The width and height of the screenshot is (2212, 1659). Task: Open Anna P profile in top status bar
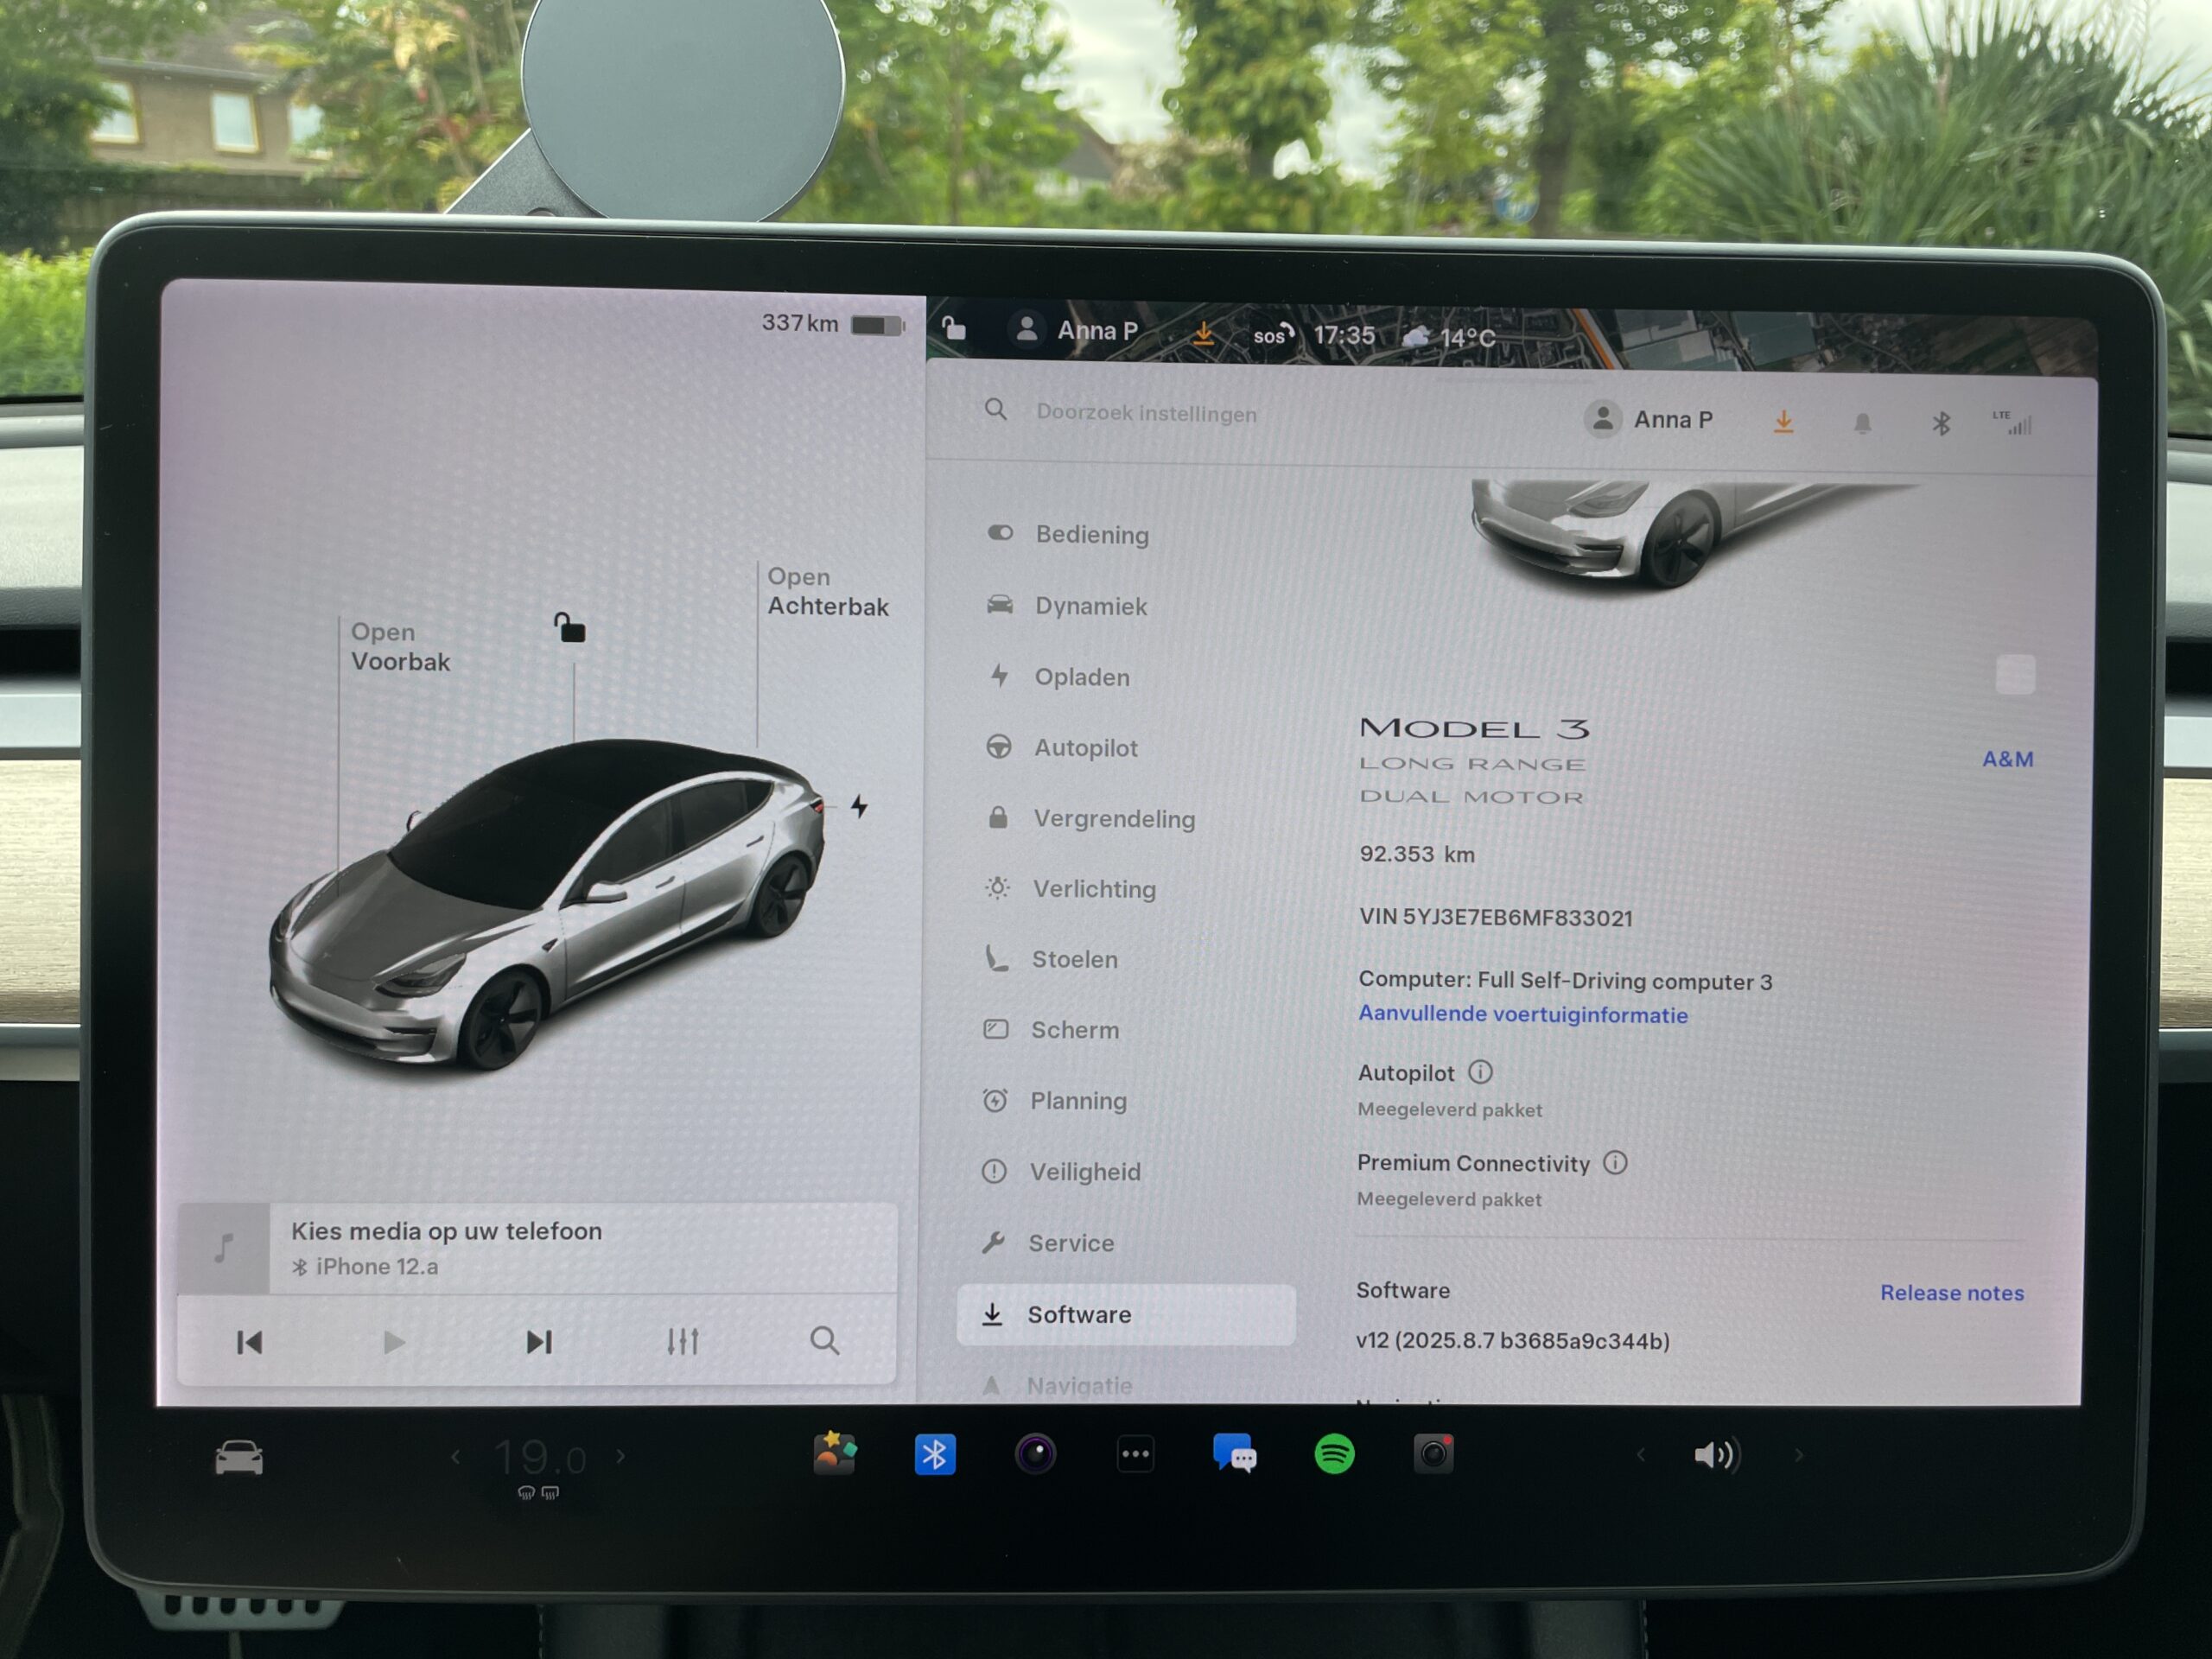[1075, 330]
